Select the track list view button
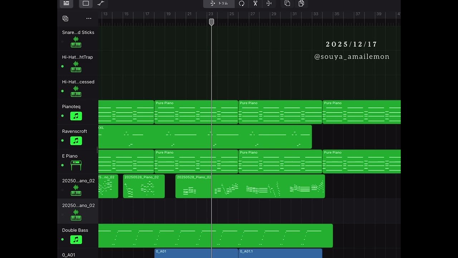Viewport: 458px width, 258px height. pos(66,3)
